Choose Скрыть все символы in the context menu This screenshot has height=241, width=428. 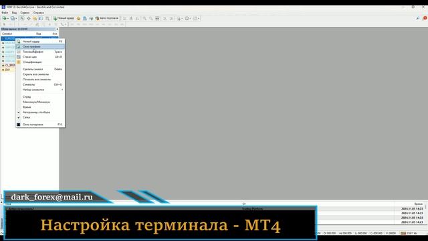click(40, 74)
